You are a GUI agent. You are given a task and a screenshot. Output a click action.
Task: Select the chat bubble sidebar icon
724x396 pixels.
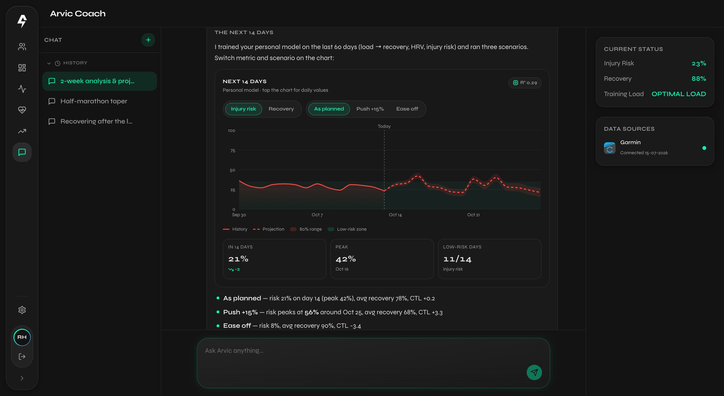(22, 152)
